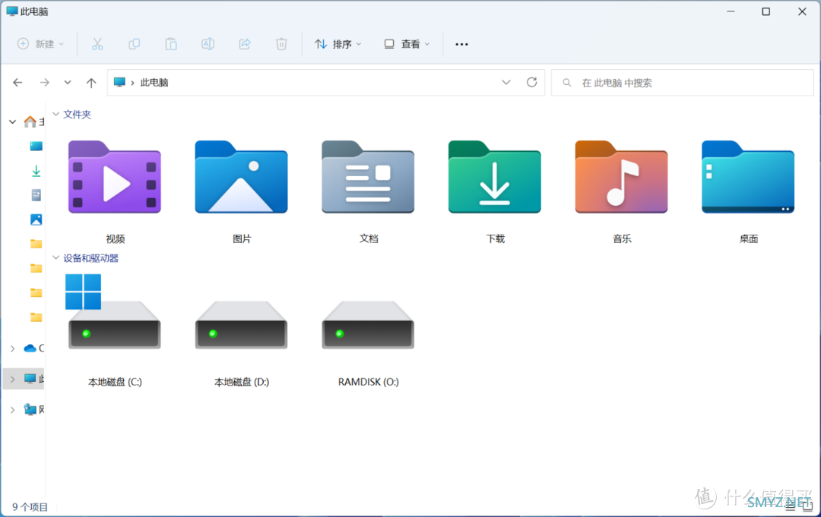Click the Paste clipboard icon

coord(171,45)
